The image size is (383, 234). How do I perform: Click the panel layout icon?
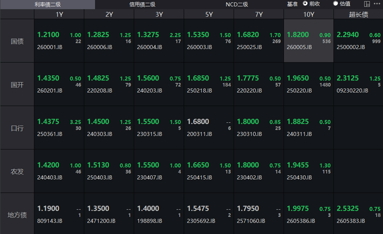(x=367, y=4)
